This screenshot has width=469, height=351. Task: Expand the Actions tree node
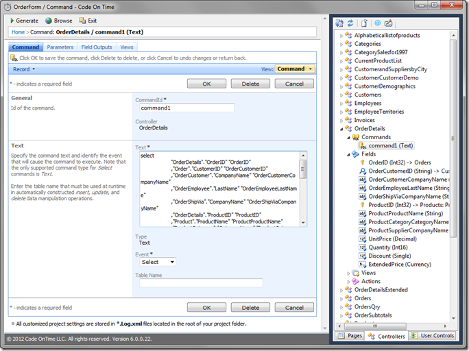click(348, 282)
